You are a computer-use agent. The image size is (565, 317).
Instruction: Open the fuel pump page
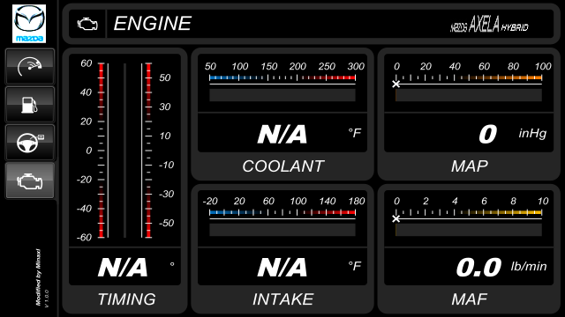(30, 105)
